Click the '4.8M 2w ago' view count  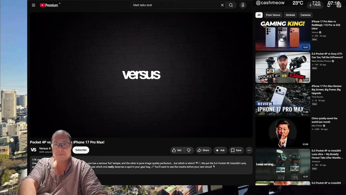coord(320,129)
